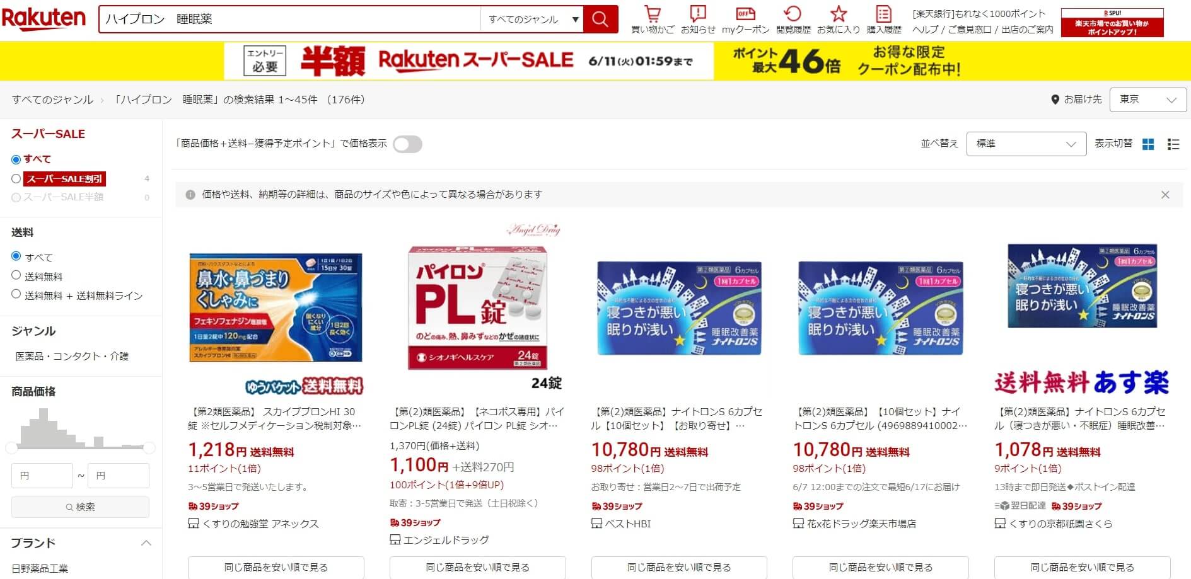Click the price range slider left handle
This screenshot has width=1191, height=579.
point(11,448)
